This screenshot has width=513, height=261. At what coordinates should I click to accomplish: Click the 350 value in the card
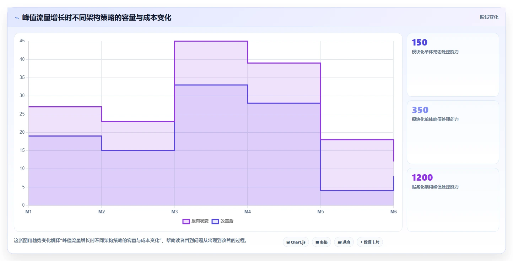click(x=420, y=110)
